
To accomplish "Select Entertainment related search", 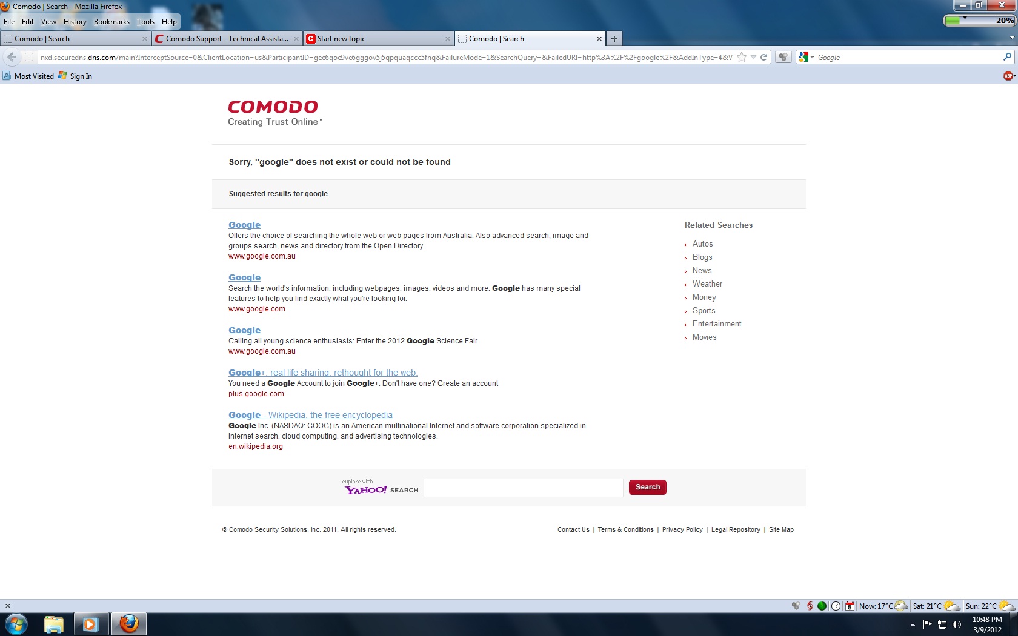I will coord(717,324).
